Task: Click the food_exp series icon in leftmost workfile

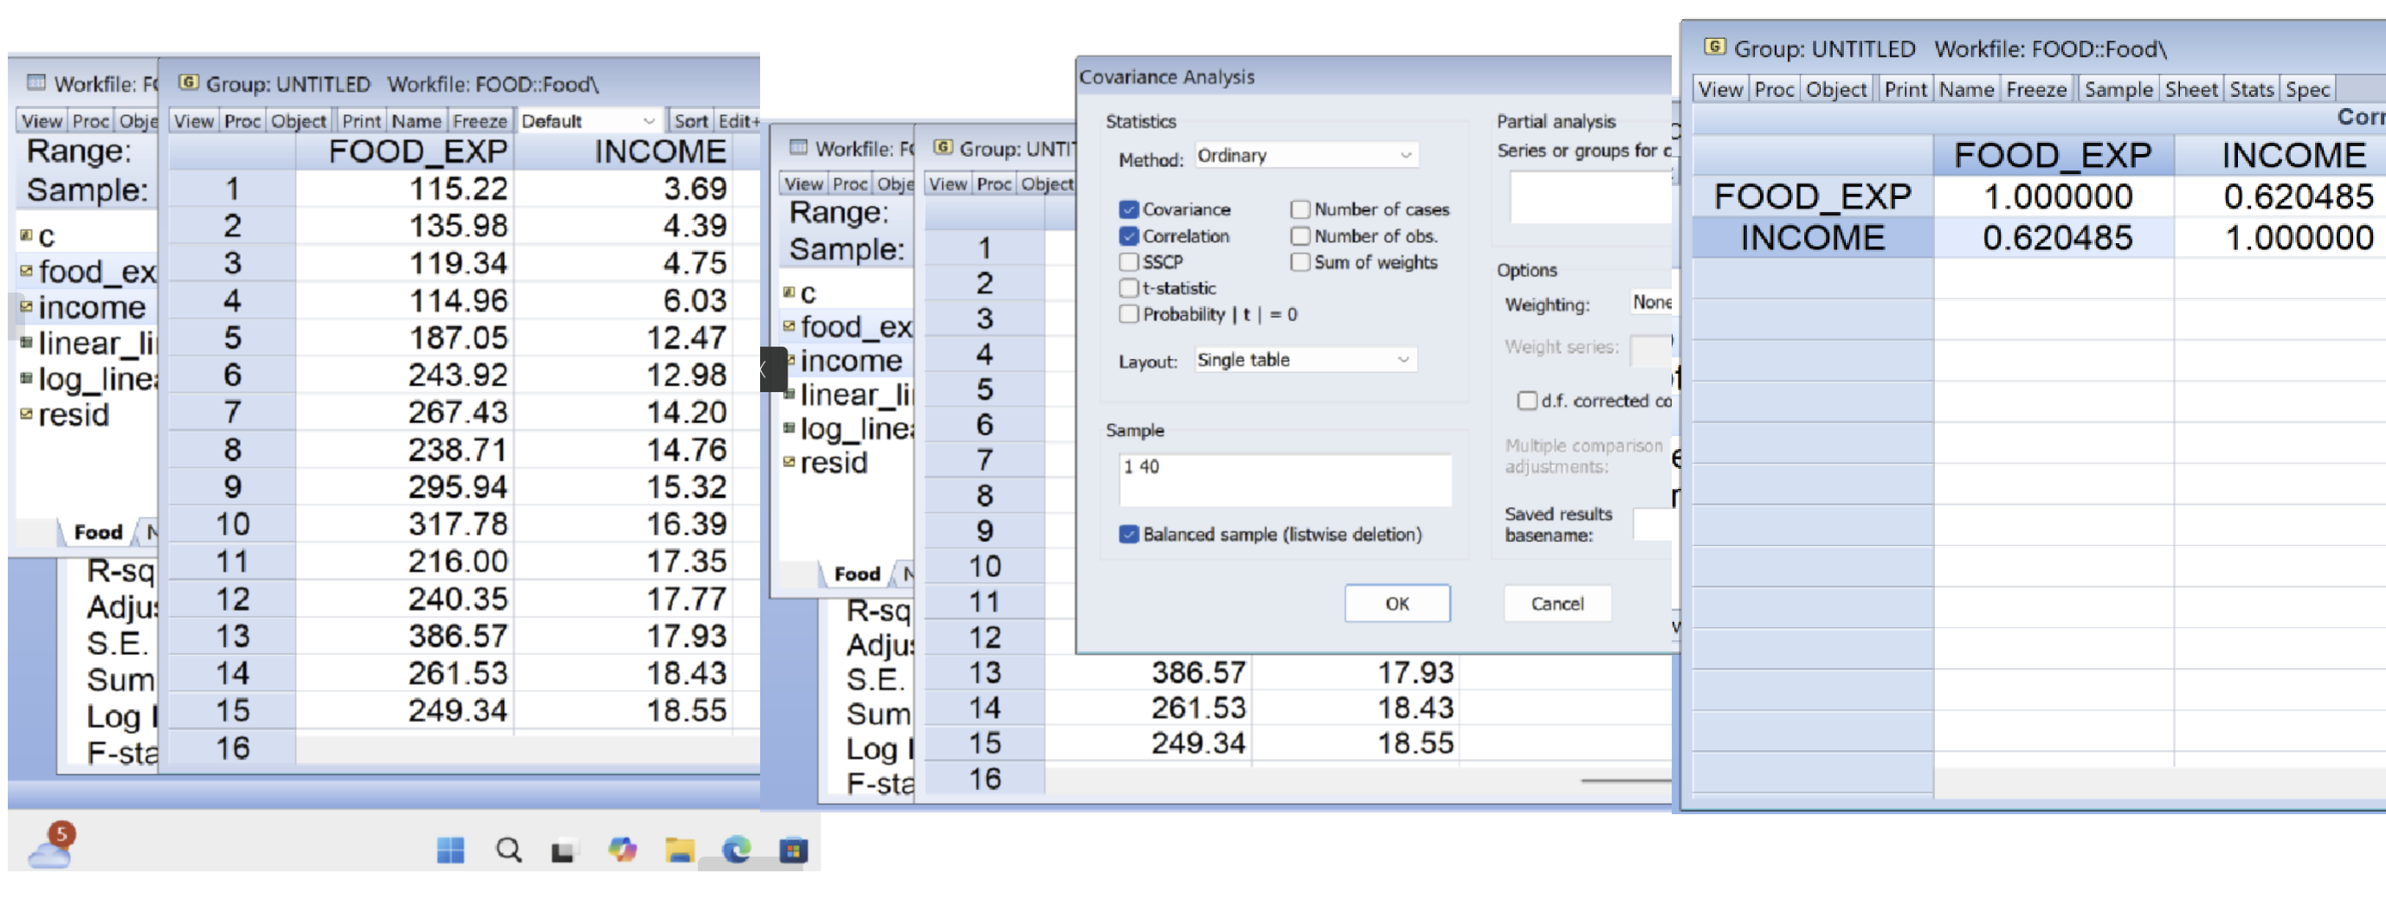Action: click(26, 272)
